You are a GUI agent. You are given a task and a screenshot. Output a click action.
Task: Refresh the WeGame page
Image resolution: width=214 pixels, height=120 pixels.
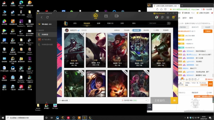tap(47, 17)
